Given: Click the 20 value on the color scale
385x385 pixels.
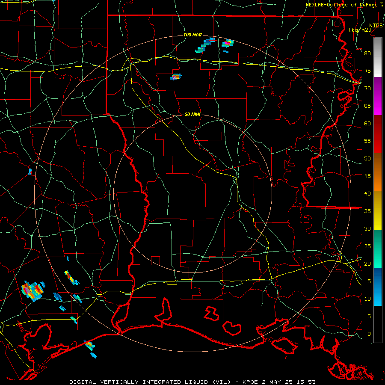Looking at the screenshot, I should tap(367, 264).
